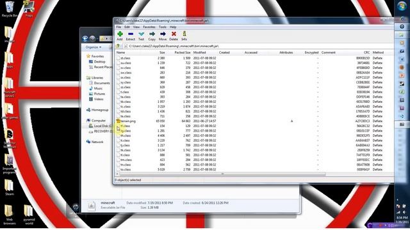410x230 pixels.
Task: Click the terrain.png file icon
Action: point(118,121)
